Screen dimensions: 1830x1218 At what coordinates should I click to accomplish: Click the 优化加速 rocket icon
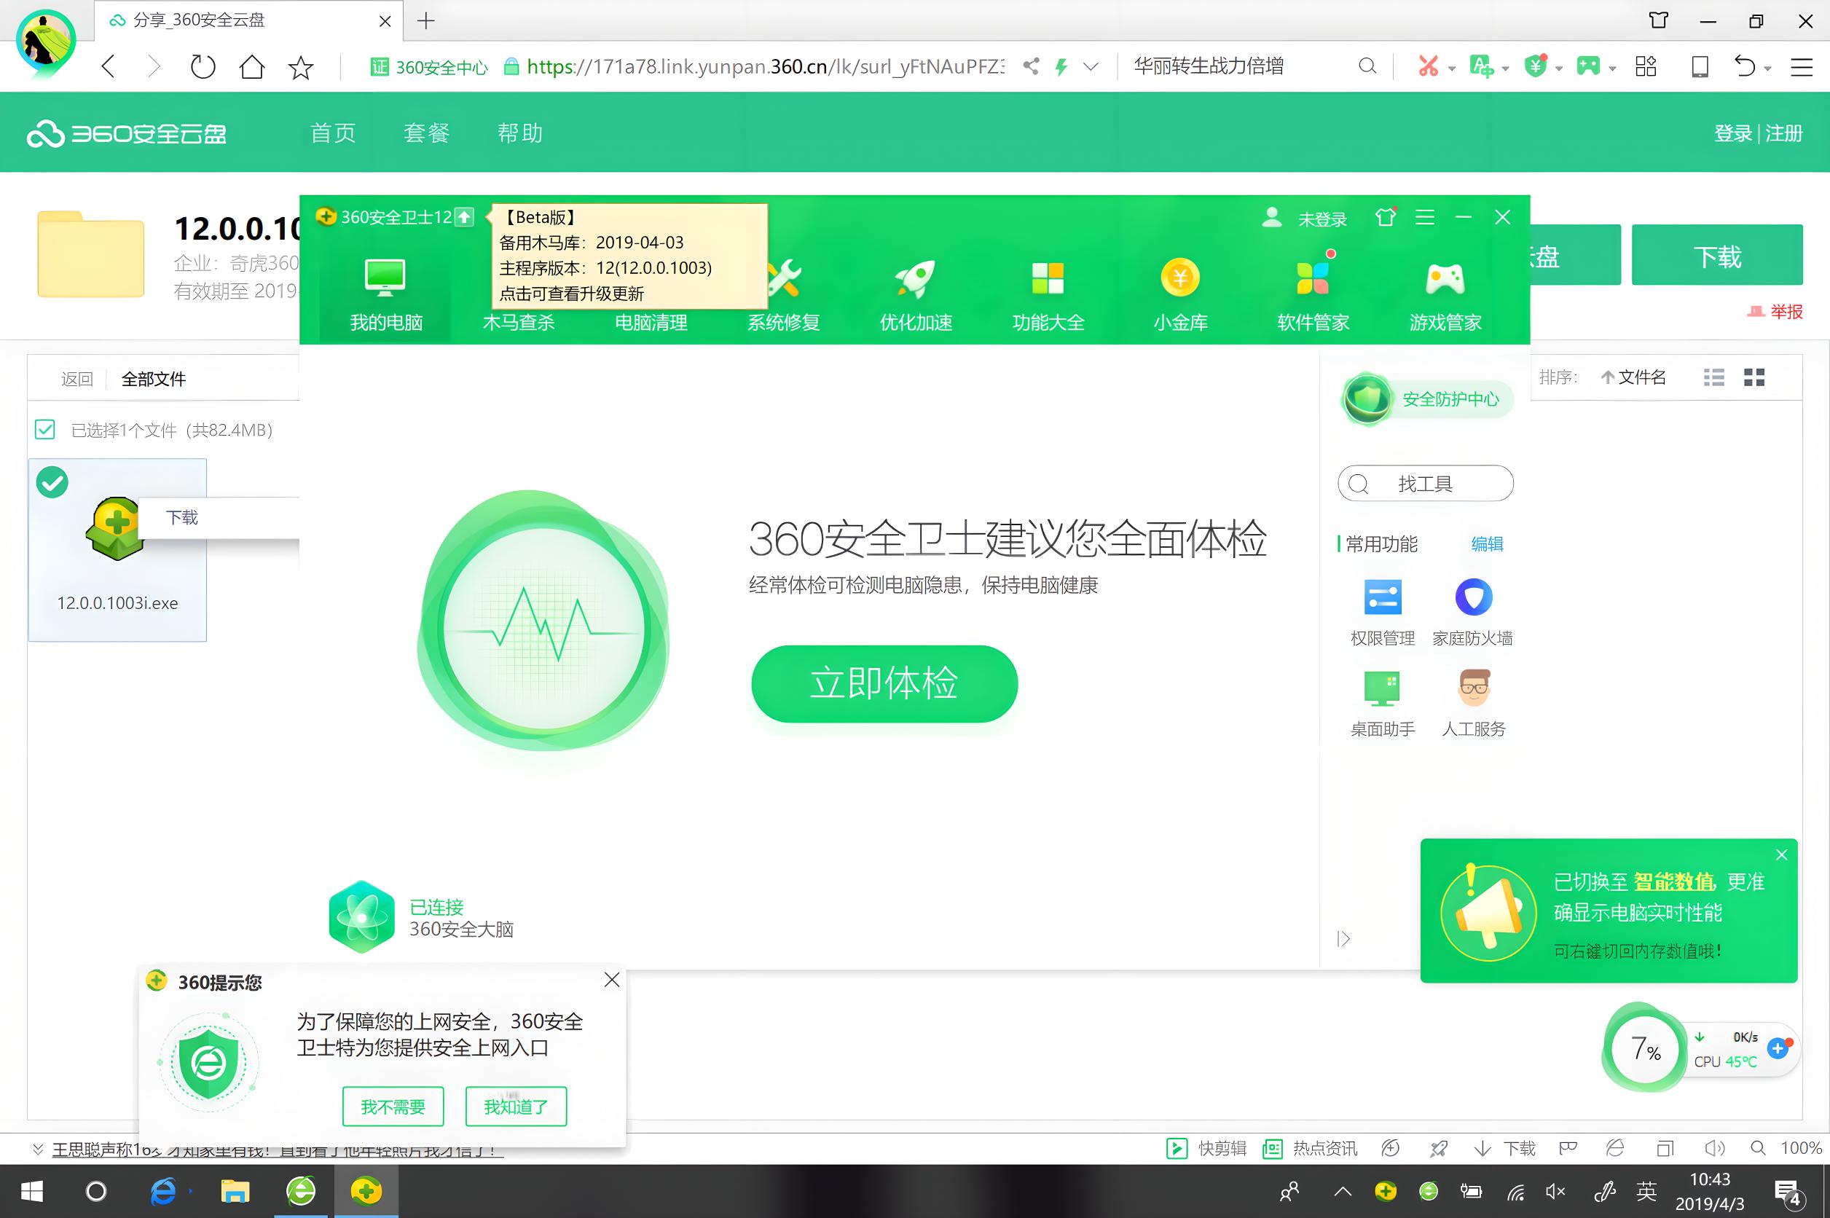916,278
